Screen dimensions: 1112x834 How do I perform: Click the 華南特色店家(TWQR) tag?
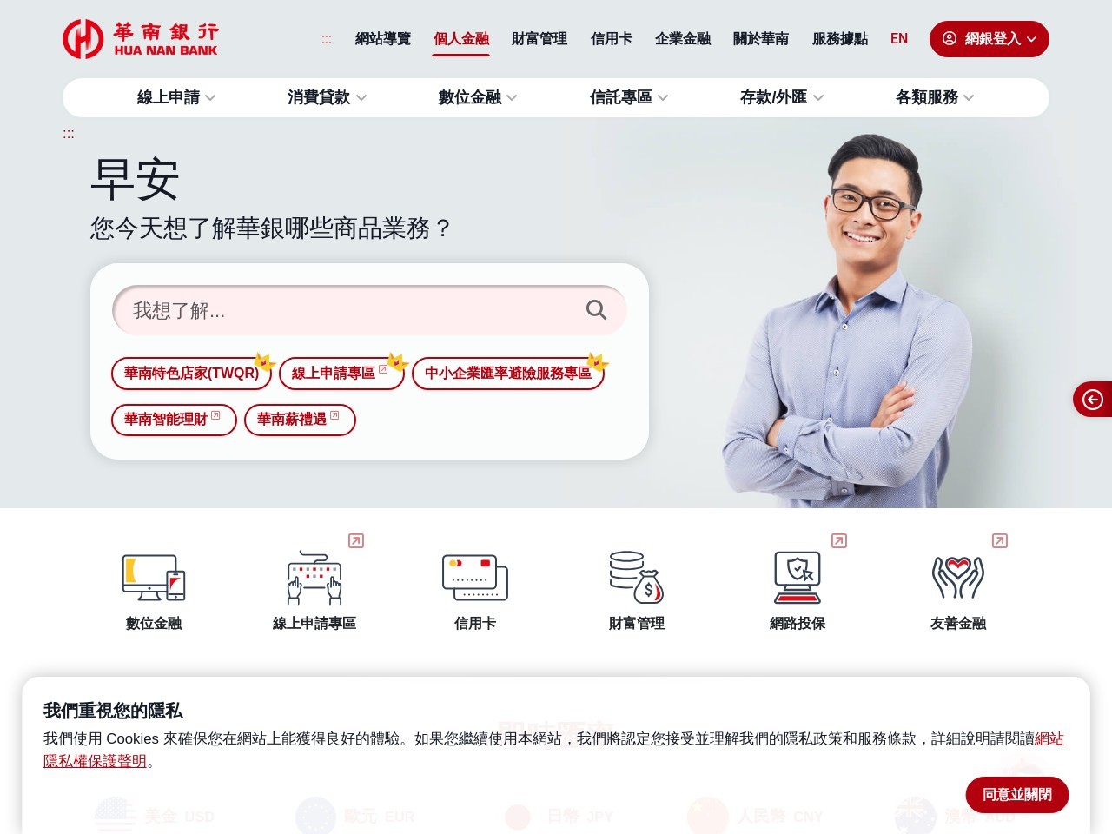191,374
